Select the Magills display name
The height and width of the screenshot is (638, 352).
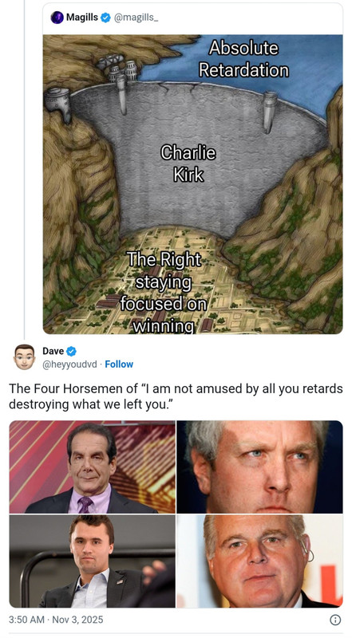(82, 18)
